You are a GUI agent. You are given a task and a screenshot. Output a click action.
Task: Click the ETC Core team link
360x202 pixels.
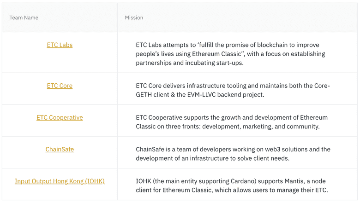point(60,86)
